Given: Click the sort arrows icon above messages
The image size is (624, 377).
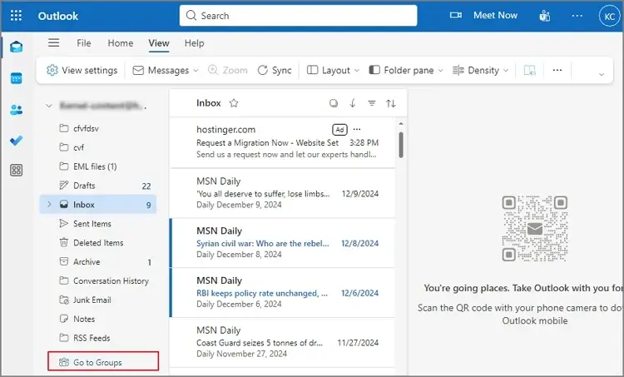Looking at the screenshot, I should tap(391, 103).
